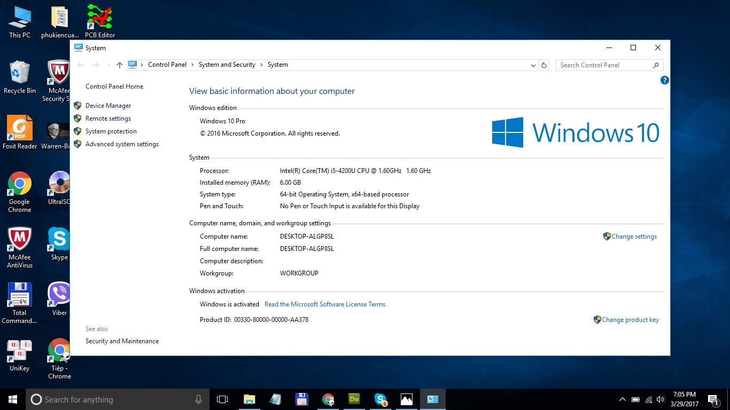Open Dreamweaver from the taskbar
Image resolution: width=730 pixels, height=410 pixels.
[x=354, y=399]
